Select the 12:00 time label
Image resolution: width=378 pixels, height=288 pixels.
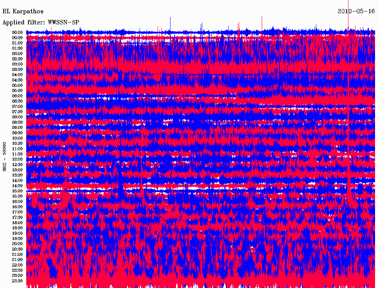point(17,160)
